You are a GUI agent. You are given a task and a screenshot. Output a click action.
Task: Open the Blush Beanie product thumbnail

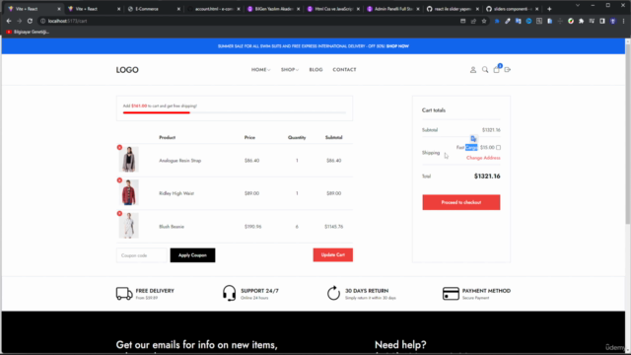click(x=129, y=226)
